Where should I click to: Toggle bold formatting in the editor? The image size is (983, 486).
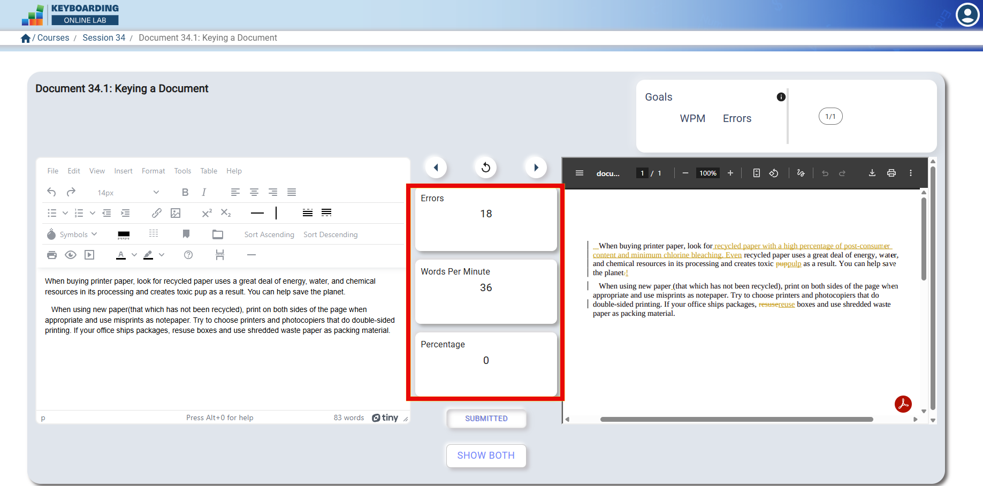click(x=185, y=192)
